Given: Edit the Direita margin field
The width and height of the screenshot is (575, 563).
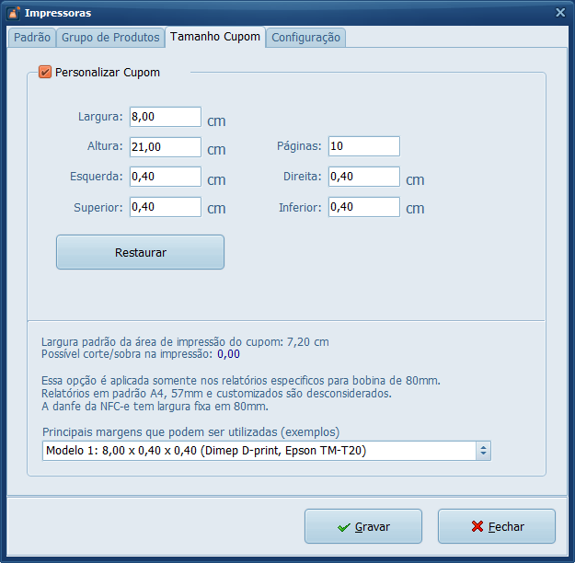Looking at the screenshot, I should [x=363, y=177].
